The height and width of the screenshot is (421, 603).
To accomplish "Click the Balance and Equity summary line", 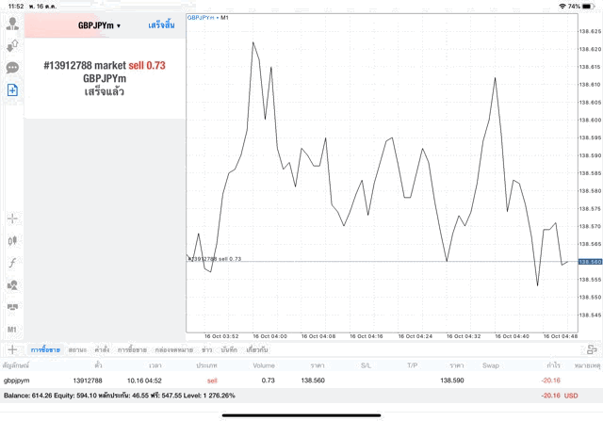I will click(120, 396).
